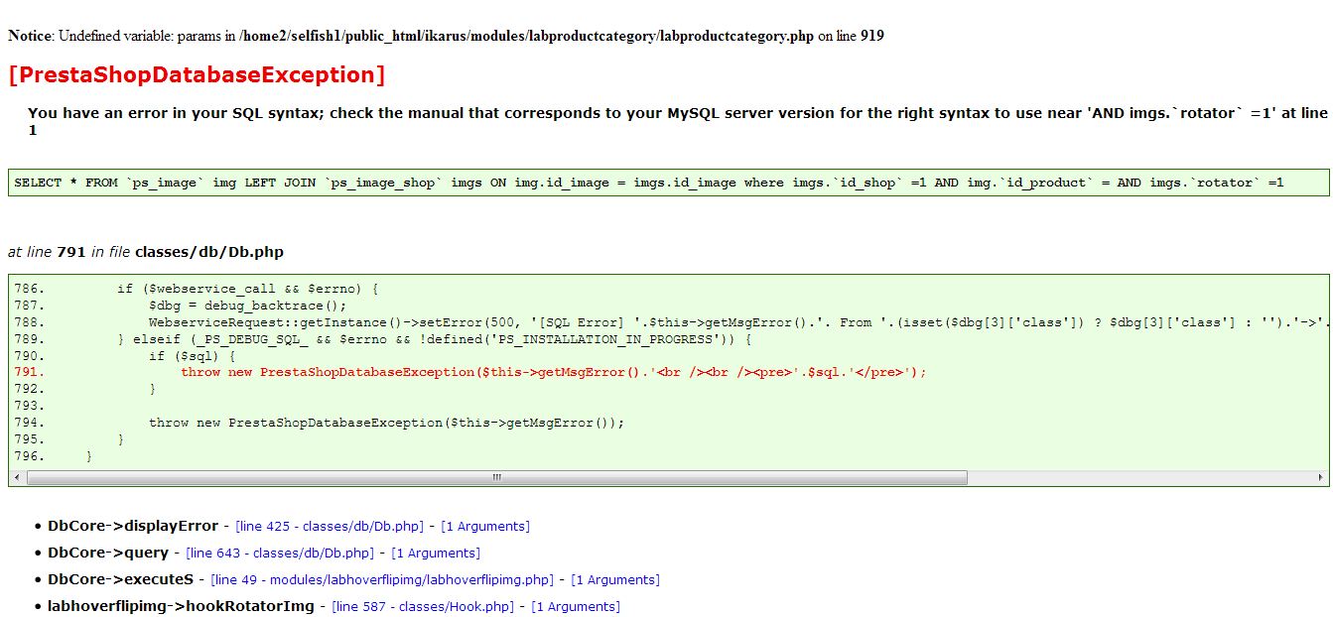Click the code box horizontal scrollbar thumb
This screenshot has width=1333, height=617.
pyautogui.click(x=497, y=477)
